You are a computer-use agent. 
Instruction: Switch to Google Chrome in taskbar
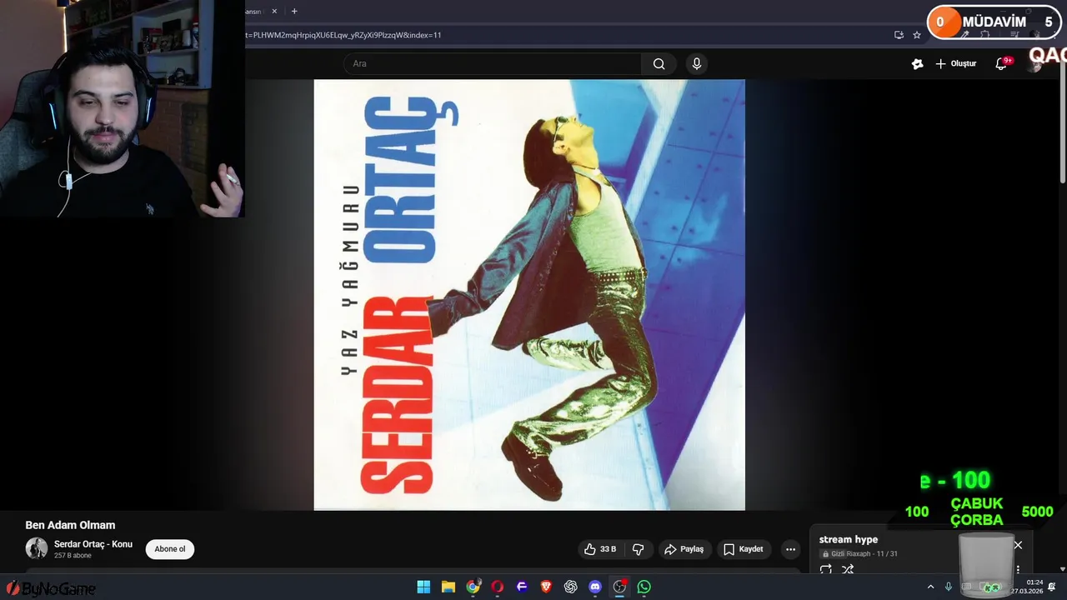point(473,587)
